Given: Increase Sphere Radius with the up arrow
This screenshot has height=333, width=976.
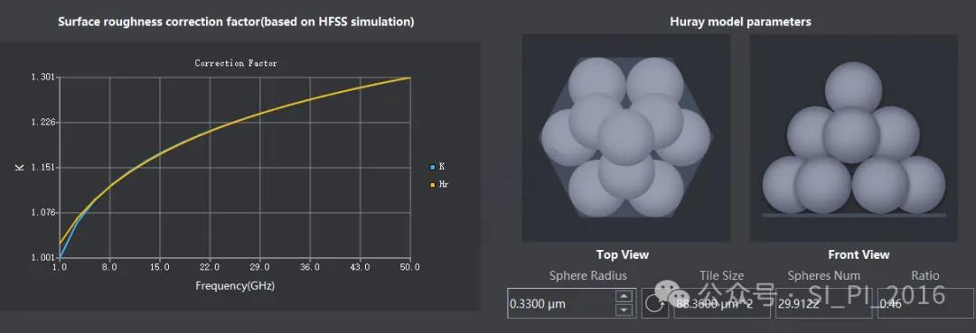Looking at the screenshot, I should click(x=625, y=296).
